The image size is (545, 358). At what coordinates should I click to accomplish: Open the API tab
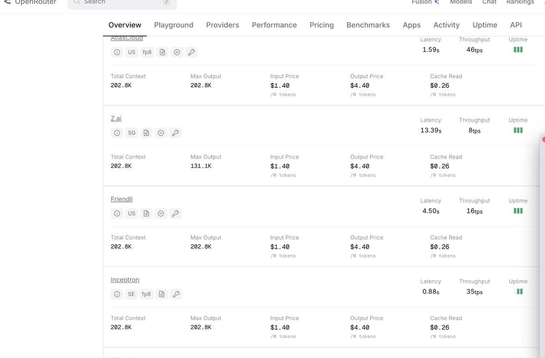[516, 25]
